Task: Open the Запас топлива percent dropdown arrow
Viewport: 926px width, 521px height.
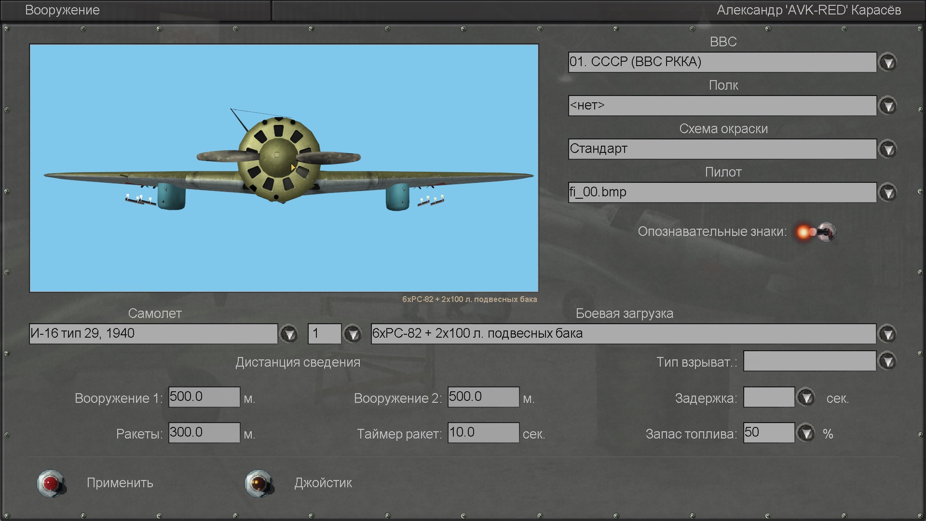Action: click(805, 433)
